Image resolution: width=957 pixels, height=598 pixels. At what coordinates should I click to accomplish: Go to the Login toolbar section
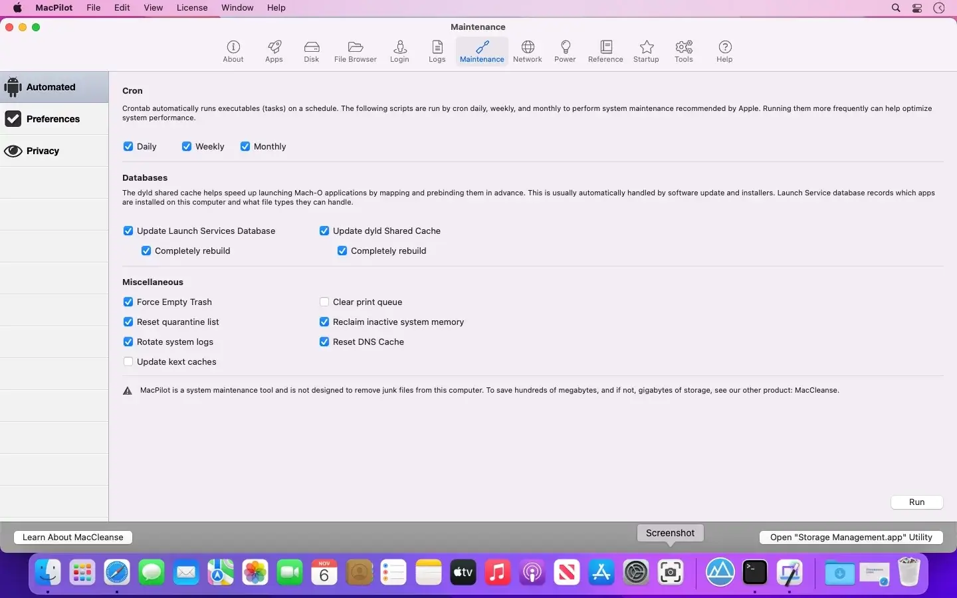point(399,51)
